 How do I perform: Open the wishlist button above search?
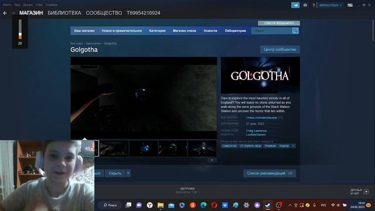(x=279, y=23)
